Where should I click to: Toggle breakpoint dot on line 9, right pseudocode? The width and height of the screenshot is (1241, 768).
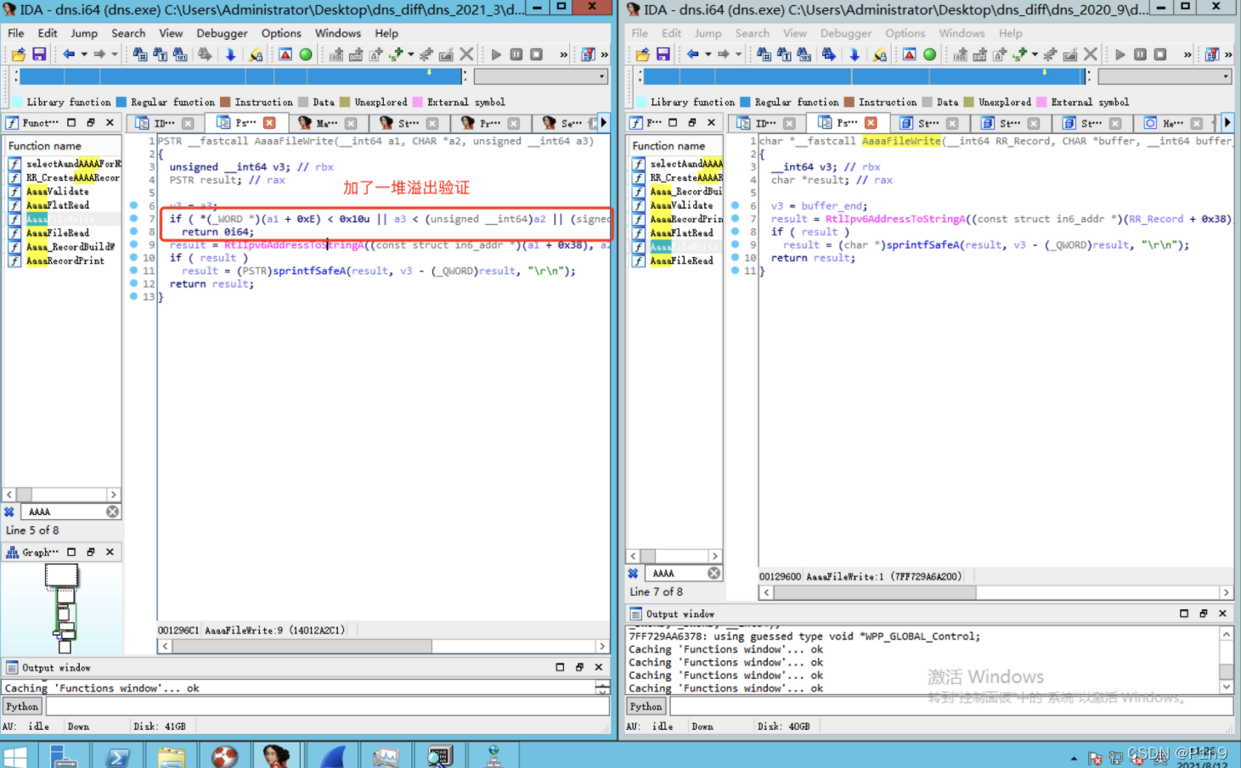pyautogui.click(x=735, y=244)
